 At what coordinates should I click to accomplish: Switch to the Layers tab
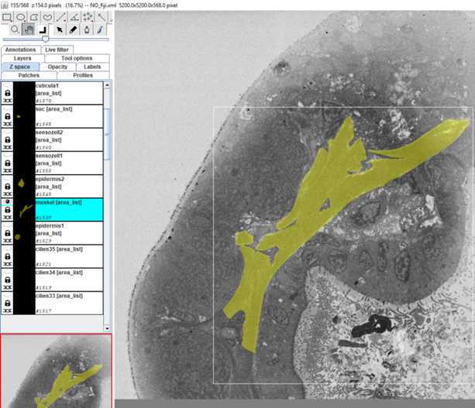(22, 58)
